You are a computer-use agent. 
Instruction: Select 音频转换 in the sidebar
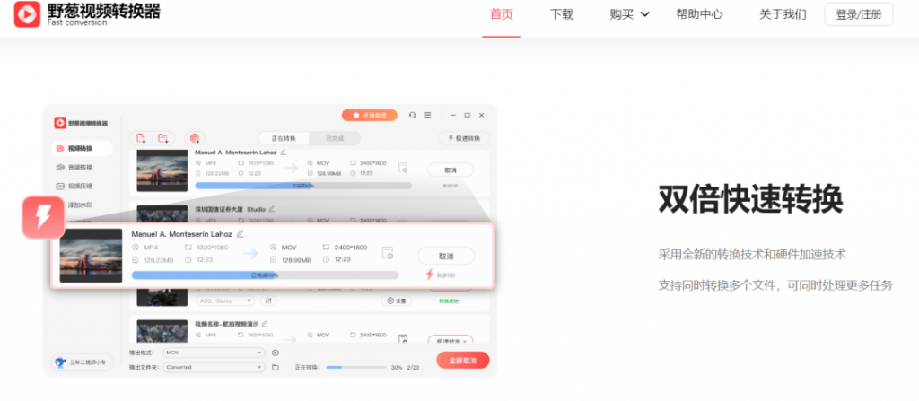coord(74,168)
